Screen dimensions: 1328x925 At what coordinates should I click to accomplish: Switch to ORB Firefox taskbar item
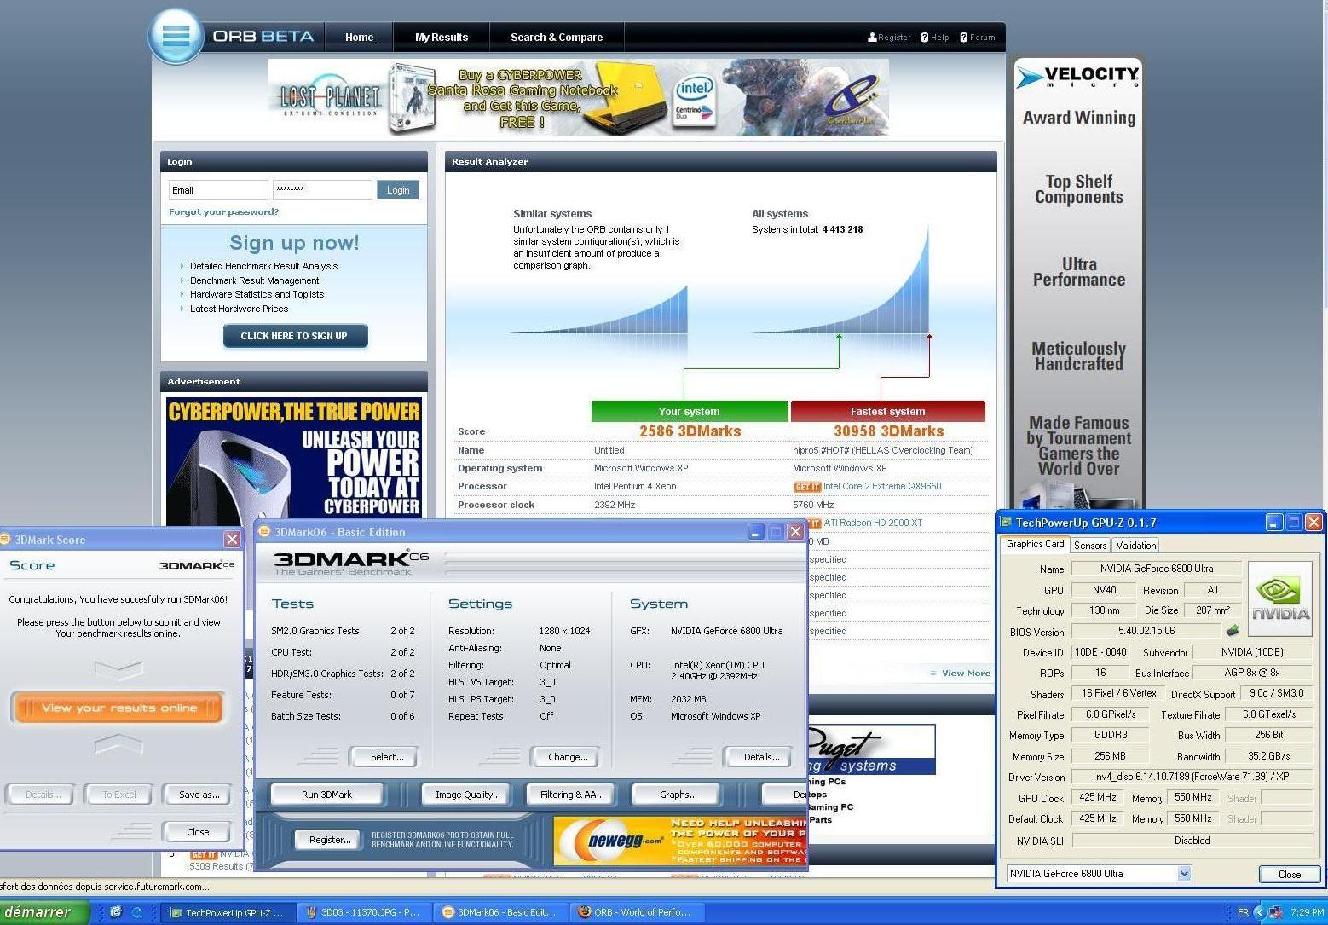pos(637,912)
